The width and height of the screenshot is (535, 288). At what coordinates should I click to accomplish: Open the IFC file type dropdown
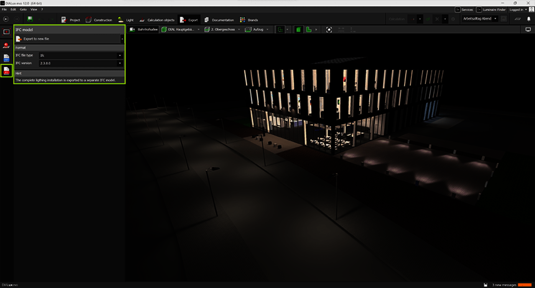click(x=81, y=56)
